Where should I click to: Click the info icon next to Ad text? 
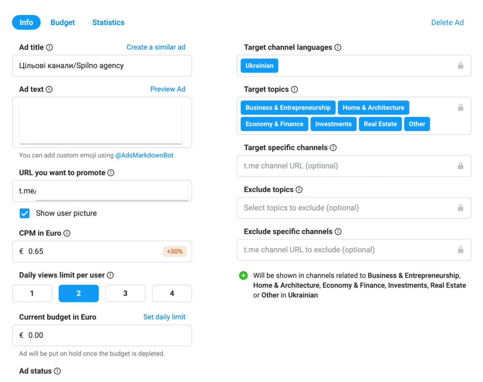49,89
